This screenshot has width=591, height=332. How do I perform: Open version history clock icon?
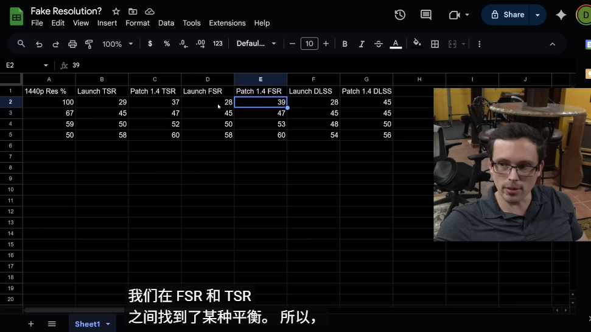pos(400,15)
